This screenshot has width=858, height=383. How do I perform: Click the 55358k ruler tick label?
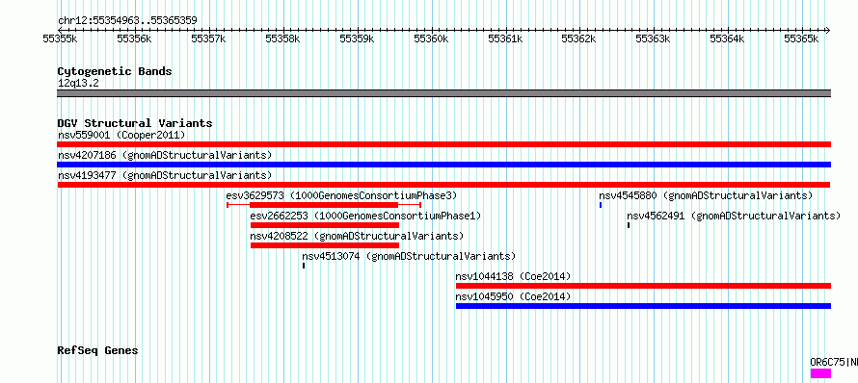[282, 38]
